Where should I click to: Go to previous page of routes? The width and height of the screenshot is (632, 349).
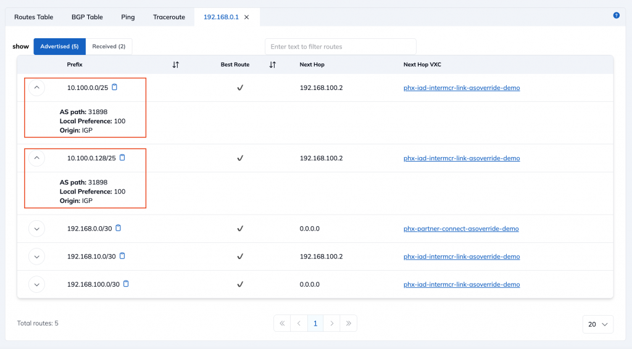[x=299, y=323]
